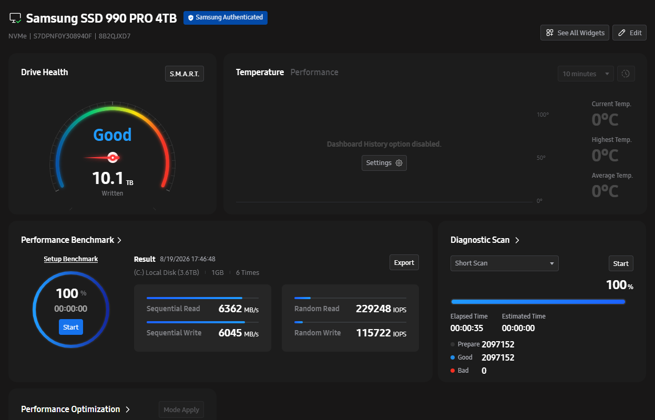Click the drive health gauge needle
The width and height of the screenshot is (655, 420).
coord(102,157)
